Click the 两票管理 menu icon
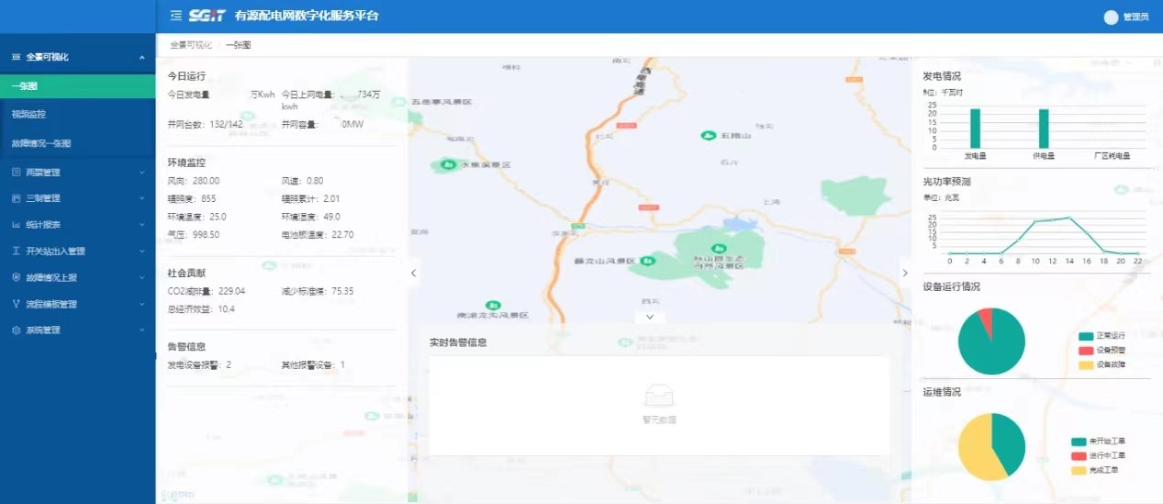 click(16, 172)
